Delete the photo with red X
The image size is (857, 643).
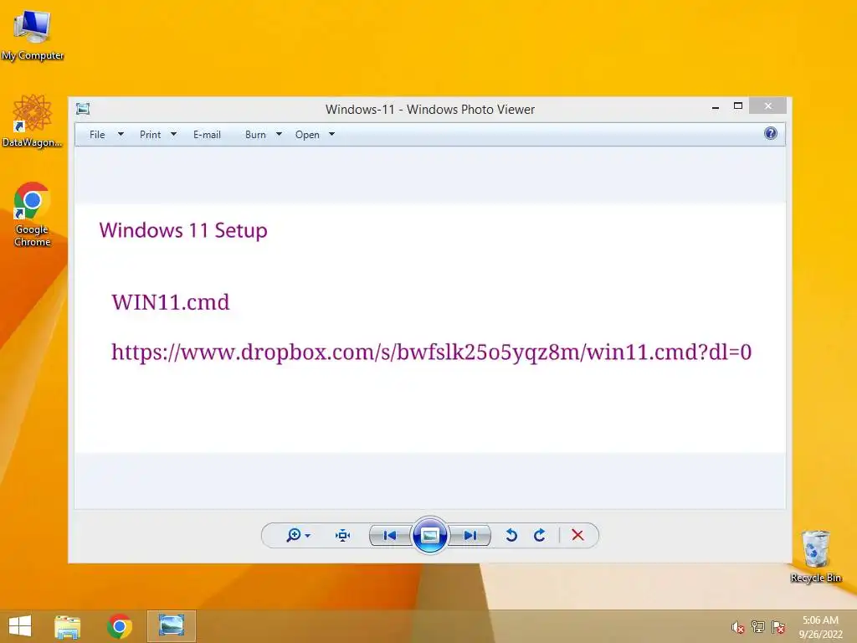click(x=577, y=535)
